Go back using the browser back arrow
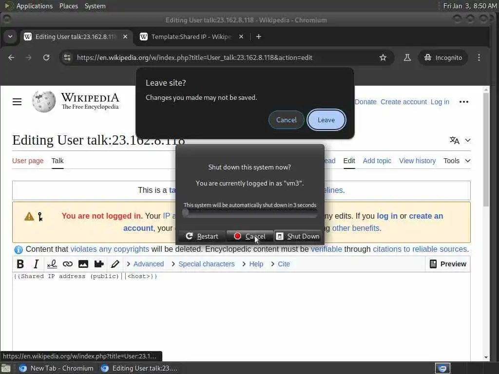 11,57
